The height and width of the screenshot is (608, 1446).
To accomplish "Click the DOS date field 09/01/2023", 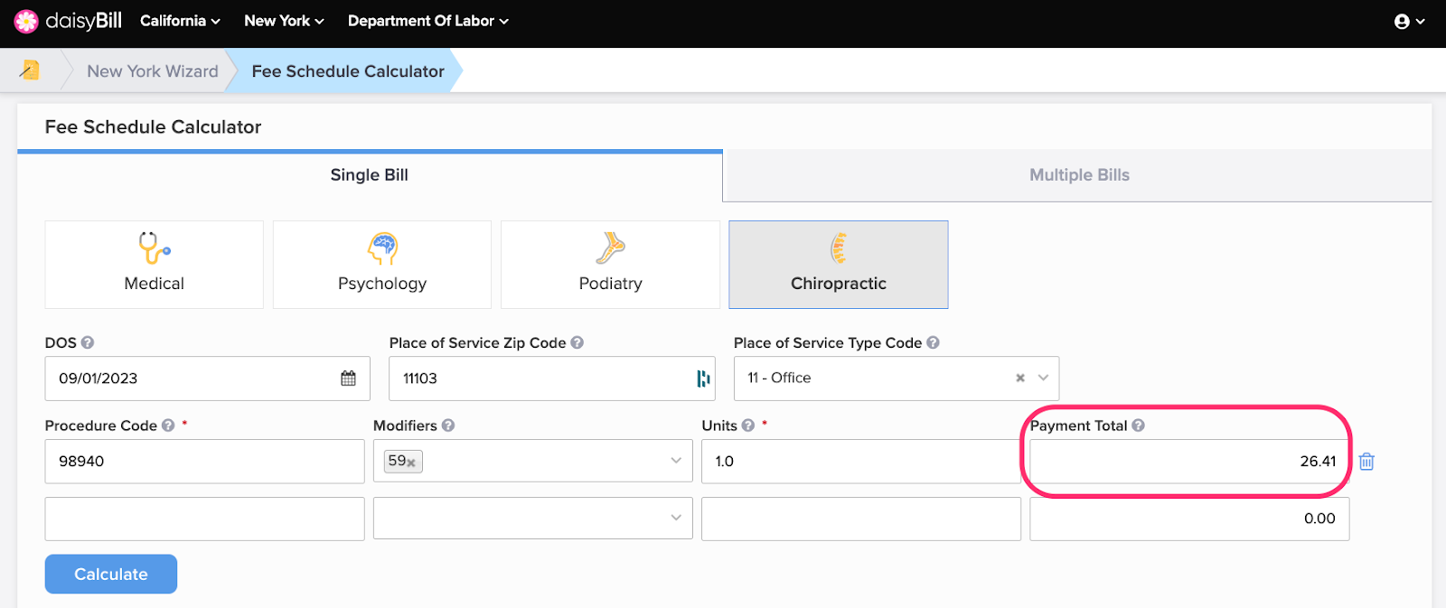I will tap(208, 379).
